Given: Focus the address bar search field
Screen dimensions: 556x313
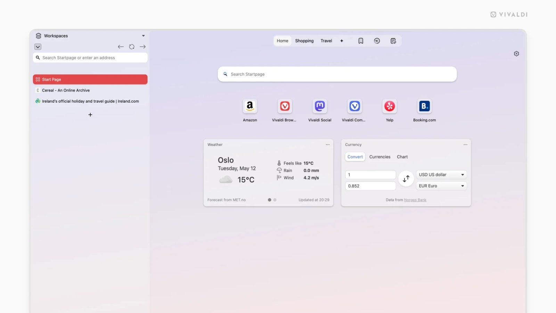Looking at the screenshot, I should tap(90, 58).
